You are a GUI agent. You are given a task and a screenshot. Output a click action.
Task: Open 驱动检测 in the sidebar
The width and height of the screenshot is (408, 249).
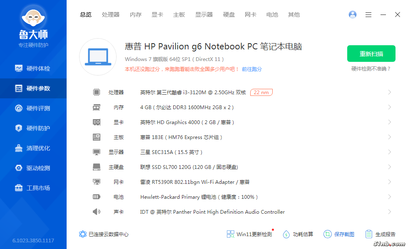[x=33, y=168]
